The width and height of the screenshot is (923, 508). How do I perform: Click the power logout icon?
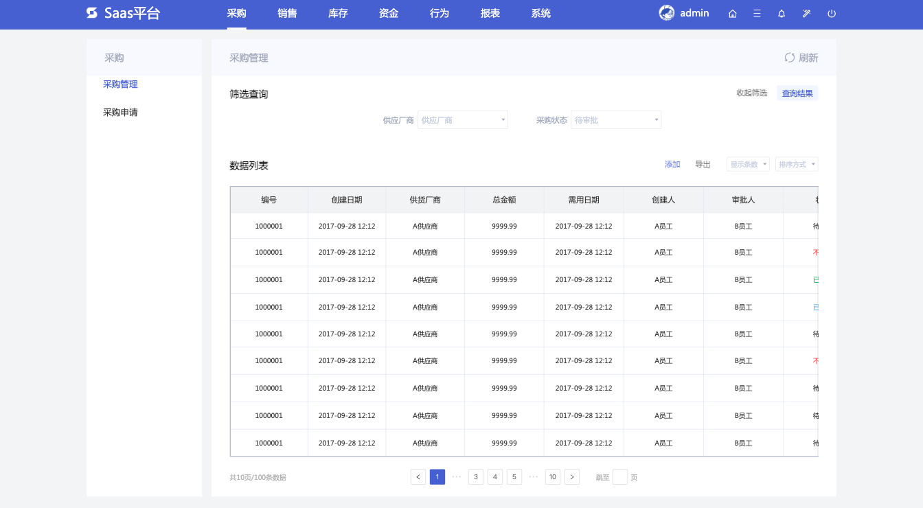832,14
